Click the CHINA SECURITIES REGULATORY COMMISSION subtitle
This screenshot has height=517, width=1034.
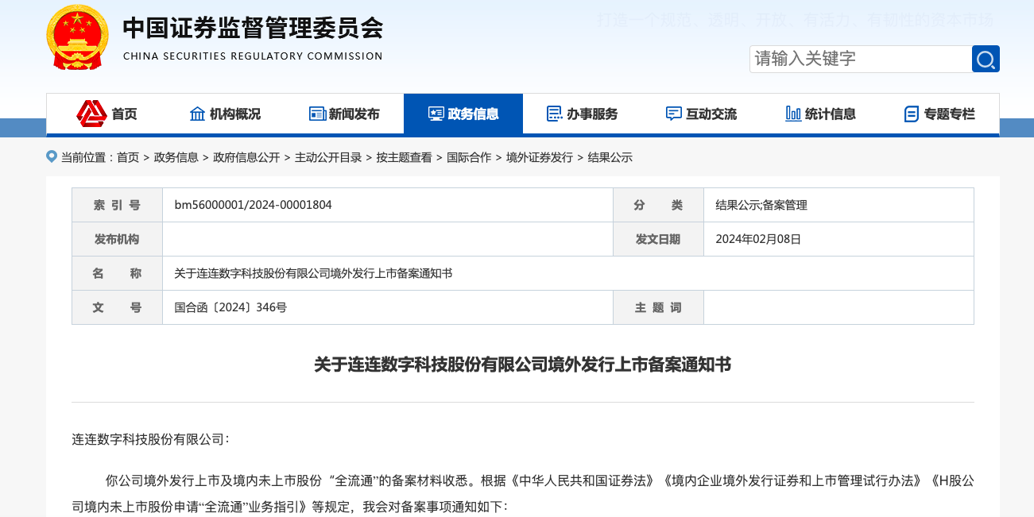[x=253, y=56]
